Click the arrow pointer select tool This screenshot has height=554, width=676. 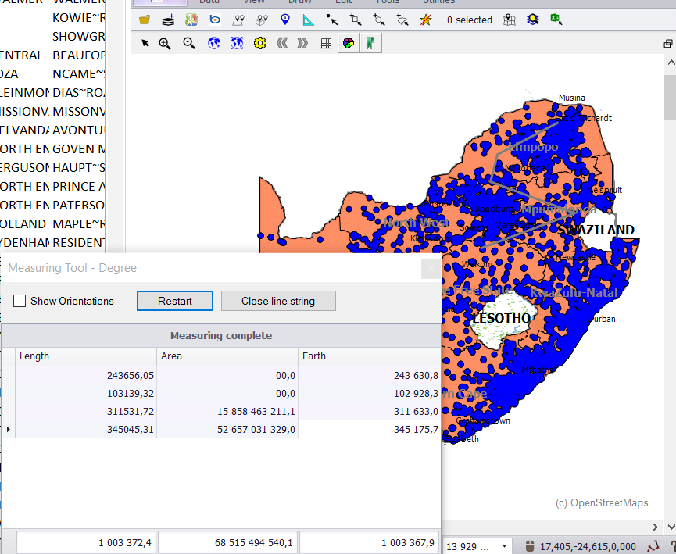click(x=145, y=44)
